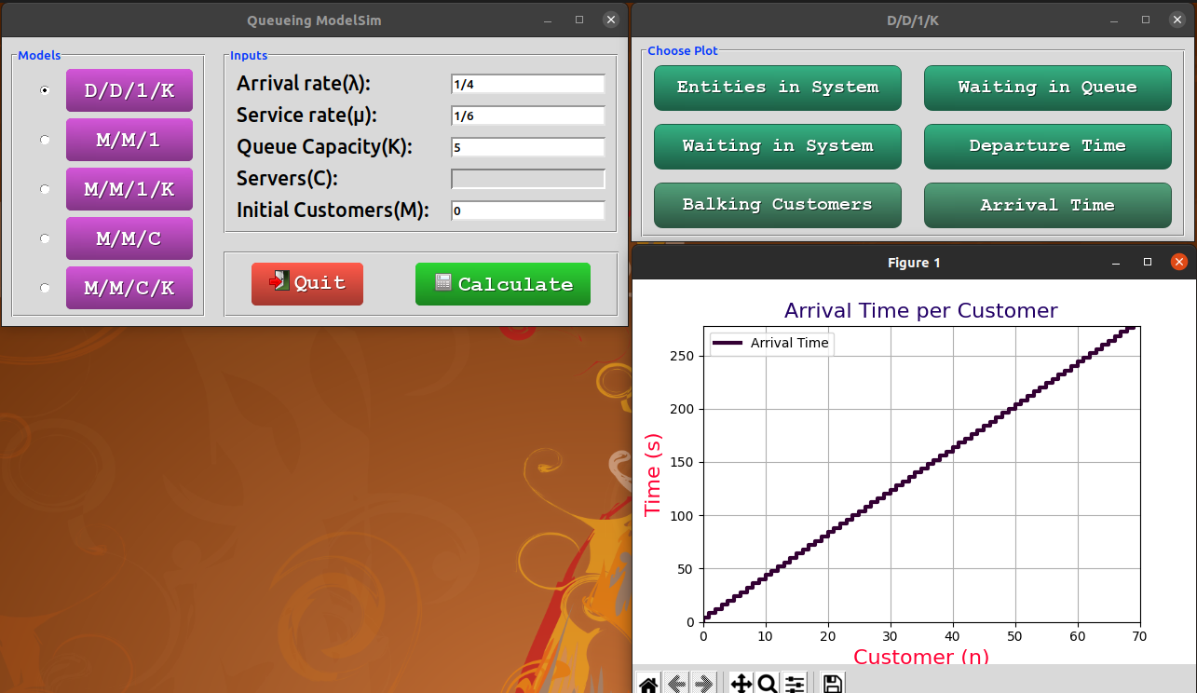Click the 'Queue Capacity(K):' label
This screenshot has height=693, width=1197.
[324, 147]
